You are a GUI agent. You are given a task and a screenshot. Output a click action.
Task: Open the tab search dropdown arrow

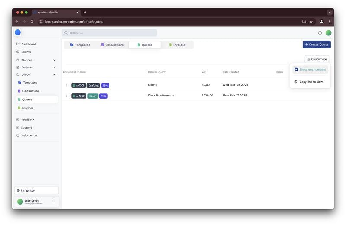tap(330, 13)
